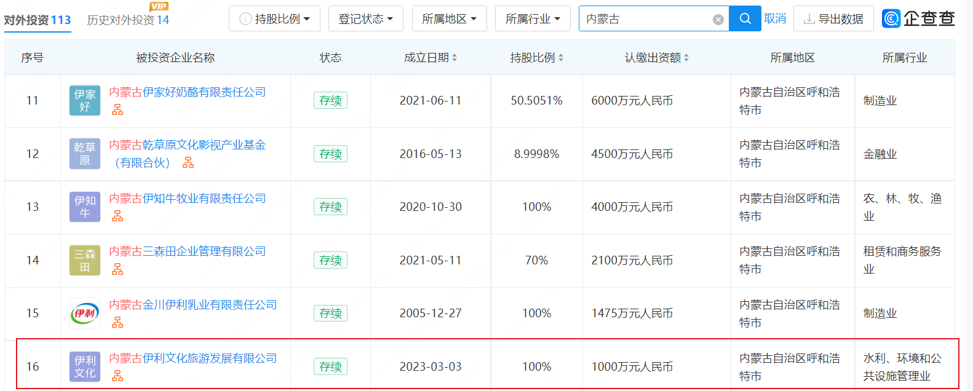The image size is (973, 391).
Task: Select the 对外投资 113 tab
Action: (38, 20)
